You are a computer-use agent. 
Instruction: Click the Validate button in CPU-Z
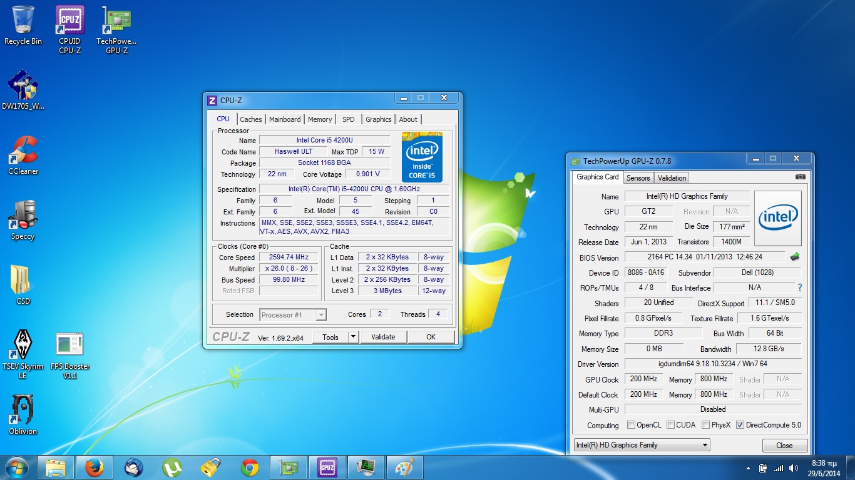(383, 337)
